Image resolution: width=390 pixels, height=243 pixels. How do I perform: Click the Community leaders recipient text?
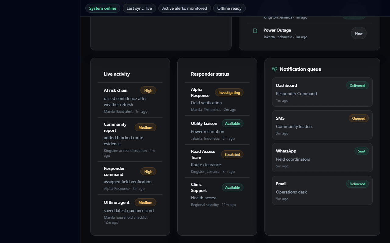(294, 126)
